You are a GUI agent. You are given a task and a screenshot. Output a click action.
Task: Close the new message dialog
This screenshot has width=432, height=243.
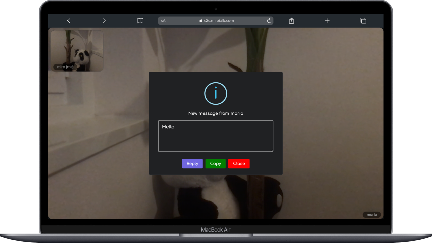point(239,164)
